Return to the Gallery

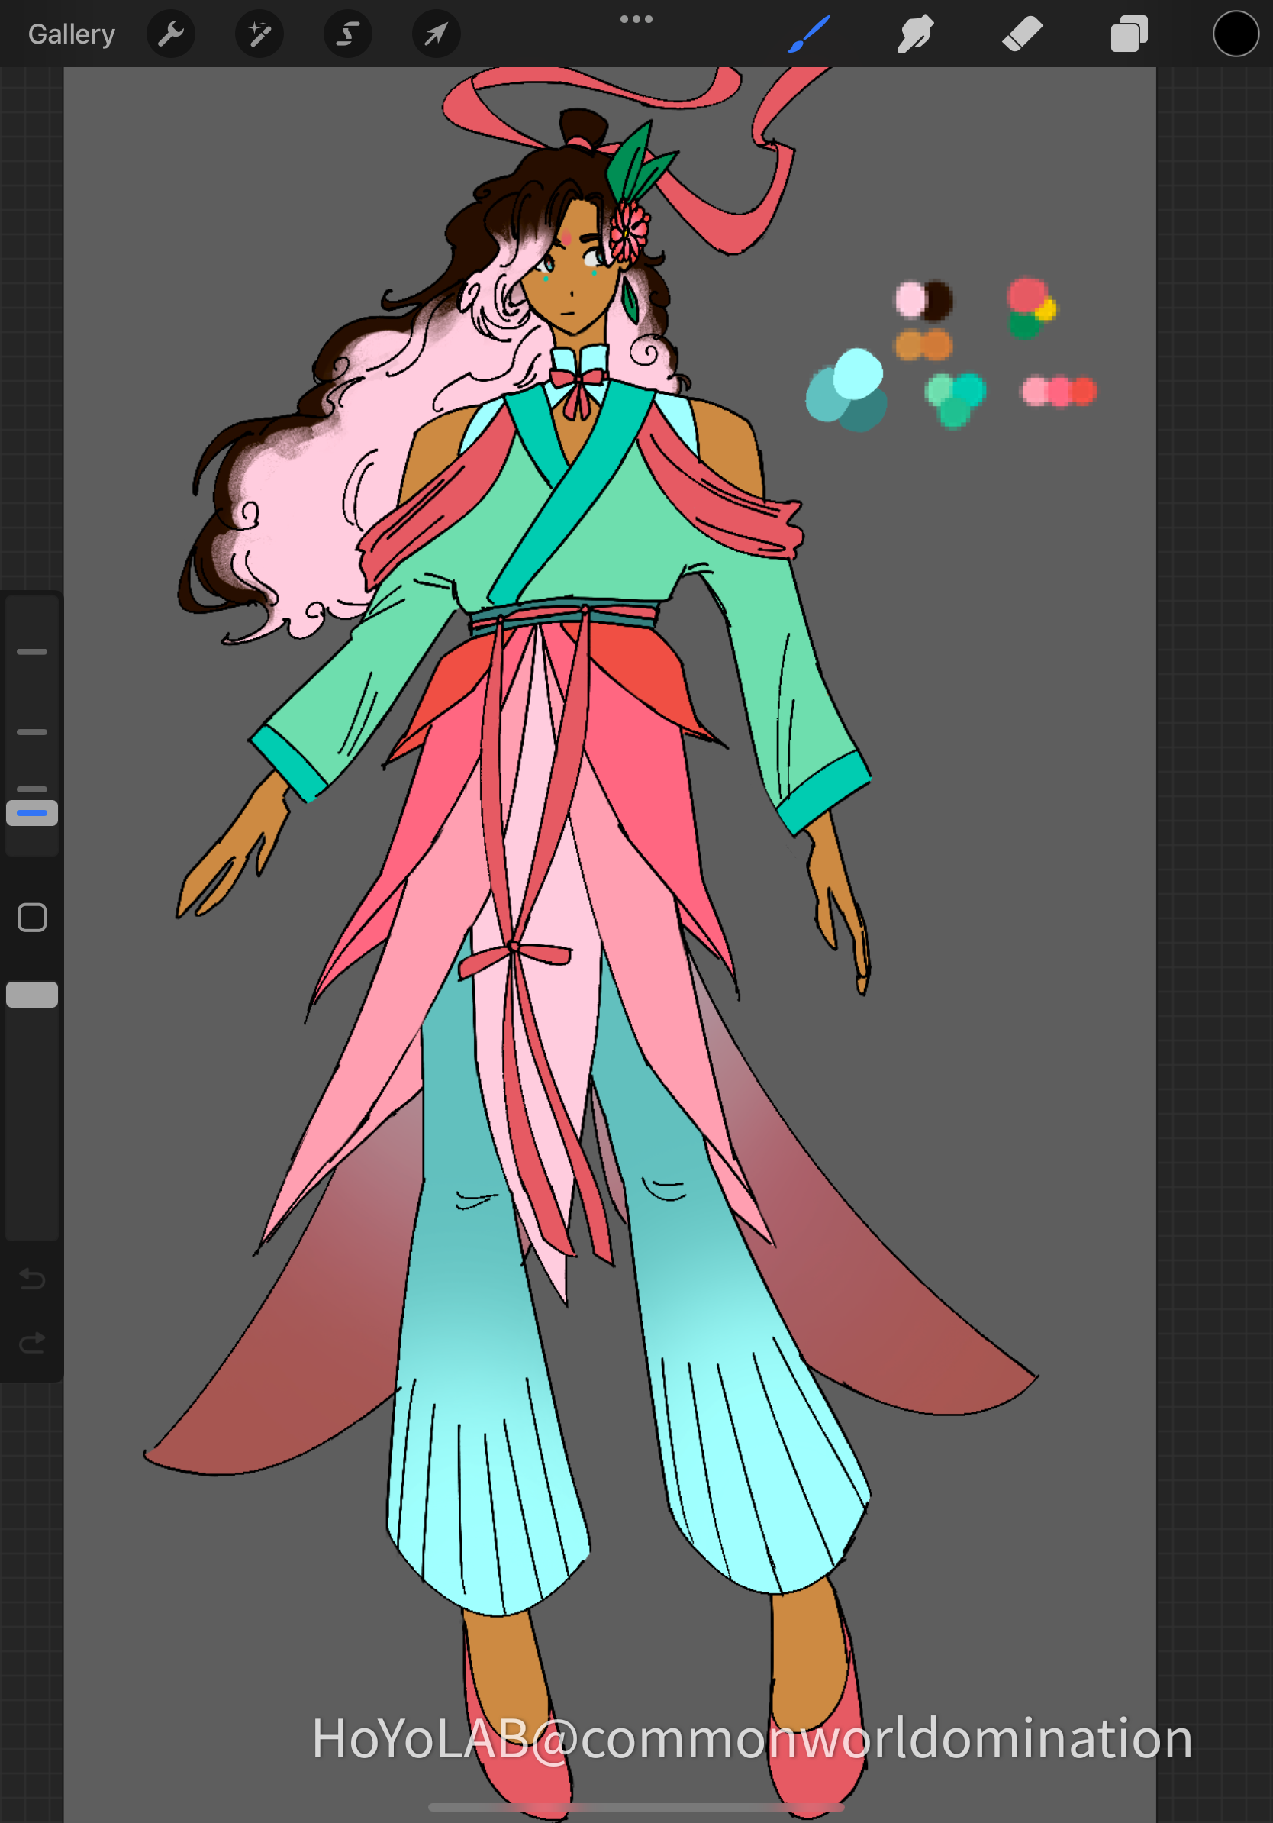tap(72, 34)
